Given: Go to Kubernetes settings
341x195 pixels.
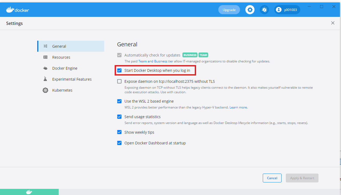Looking at the screenshot, I should point(71,90).
